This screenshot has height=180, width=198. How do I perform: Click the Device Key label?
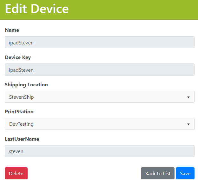coord(18,57)
